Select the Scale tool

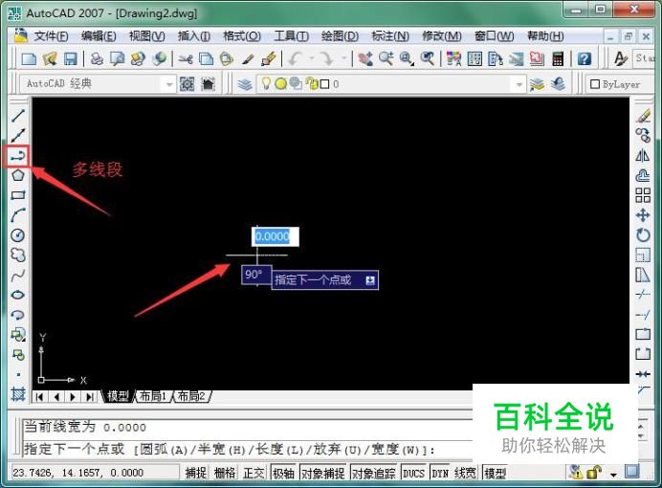pyautogui.click(x=643, y=255)
